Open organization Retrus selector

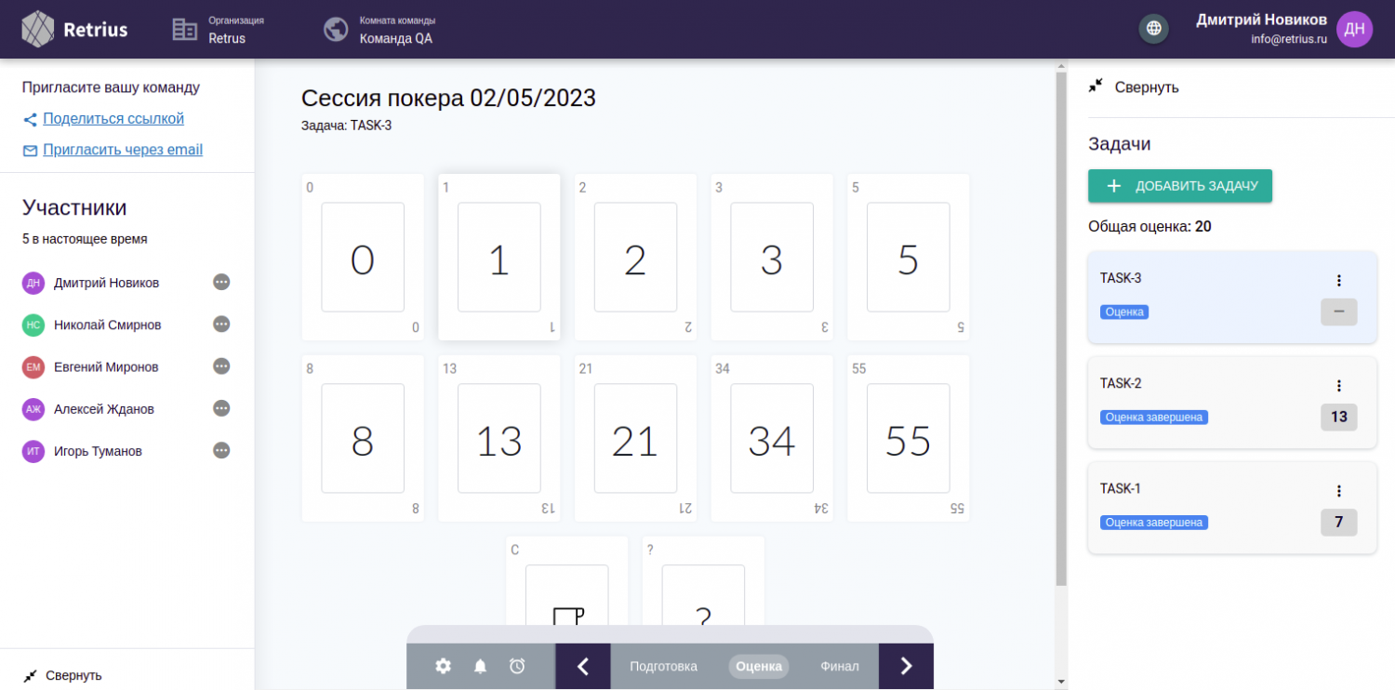coord(219,30)
